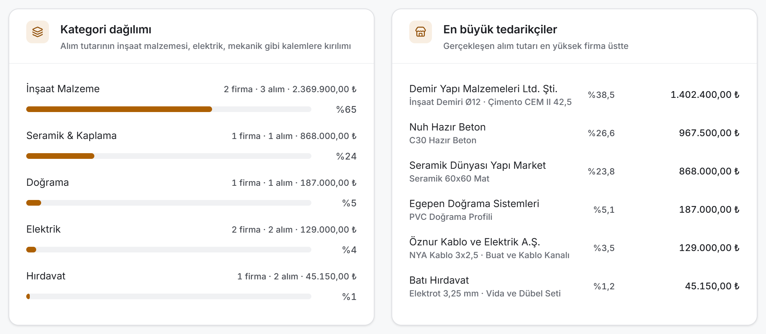Click the %5,1 supplier share

click(x=604, y=210)
